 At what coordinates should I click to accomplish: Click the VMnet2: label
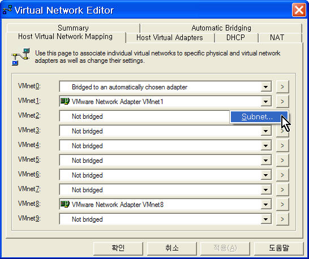(29, 115)
